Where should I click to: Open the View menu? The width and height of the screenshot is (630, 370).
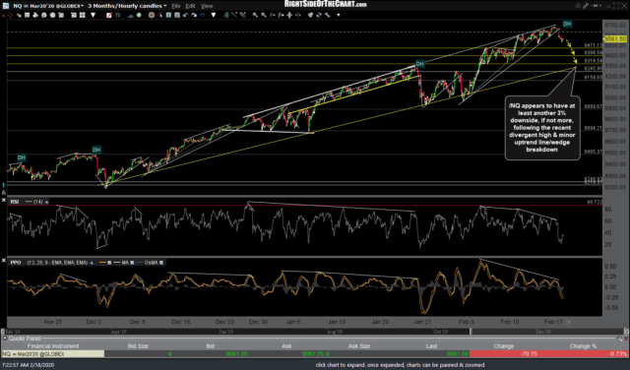pos(207,6)
